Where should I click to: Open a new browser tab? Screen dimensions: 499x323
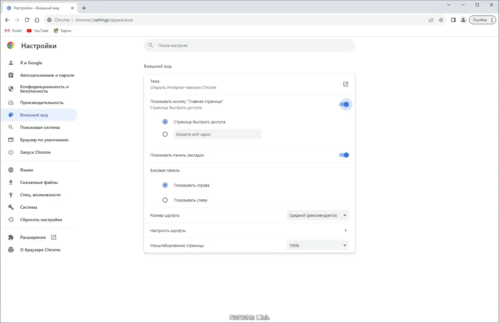tap(84, 8)
